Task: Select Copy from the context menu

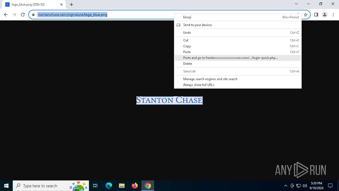Action: (238, 46)
